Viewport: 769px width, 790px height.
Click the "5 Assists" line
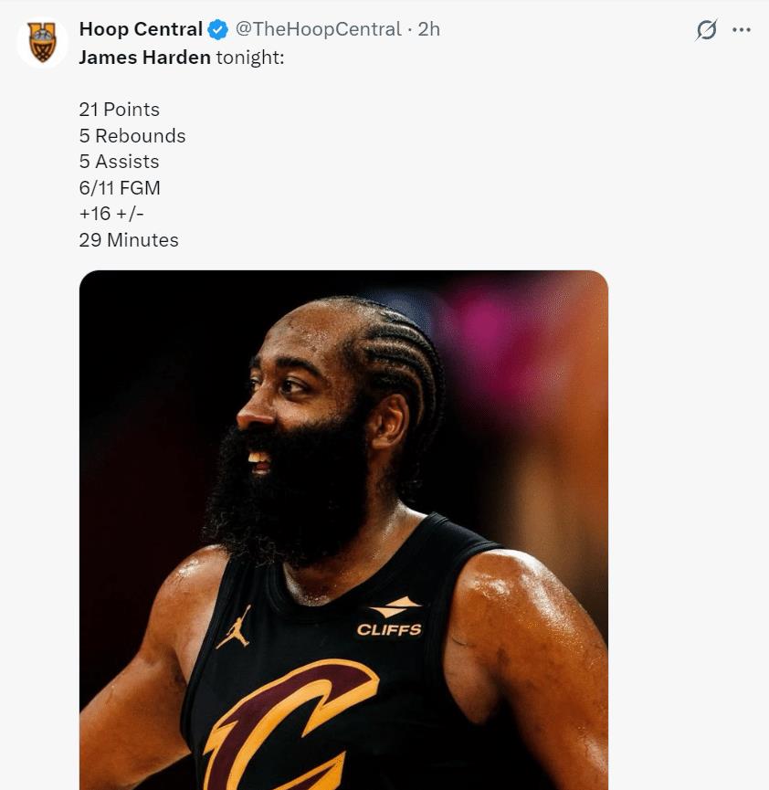point(120,162)
